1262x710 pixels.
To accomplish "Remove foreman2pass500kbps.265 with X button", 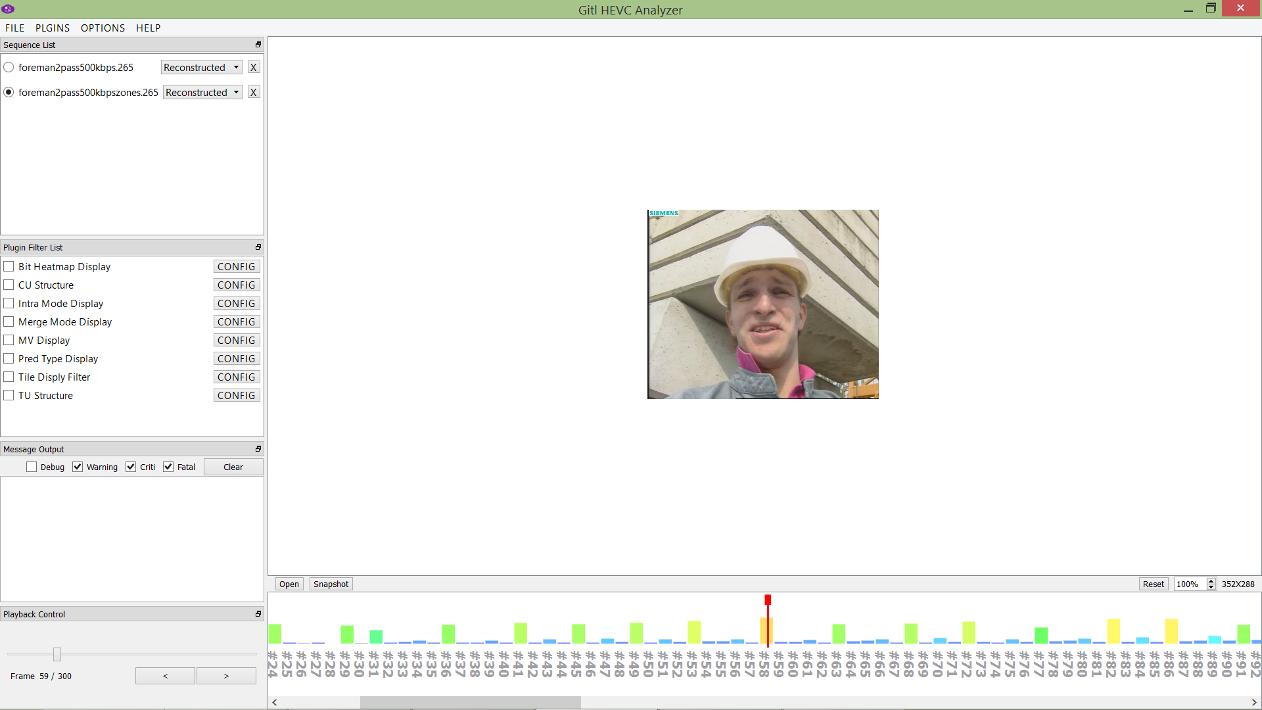I will 253,68.
